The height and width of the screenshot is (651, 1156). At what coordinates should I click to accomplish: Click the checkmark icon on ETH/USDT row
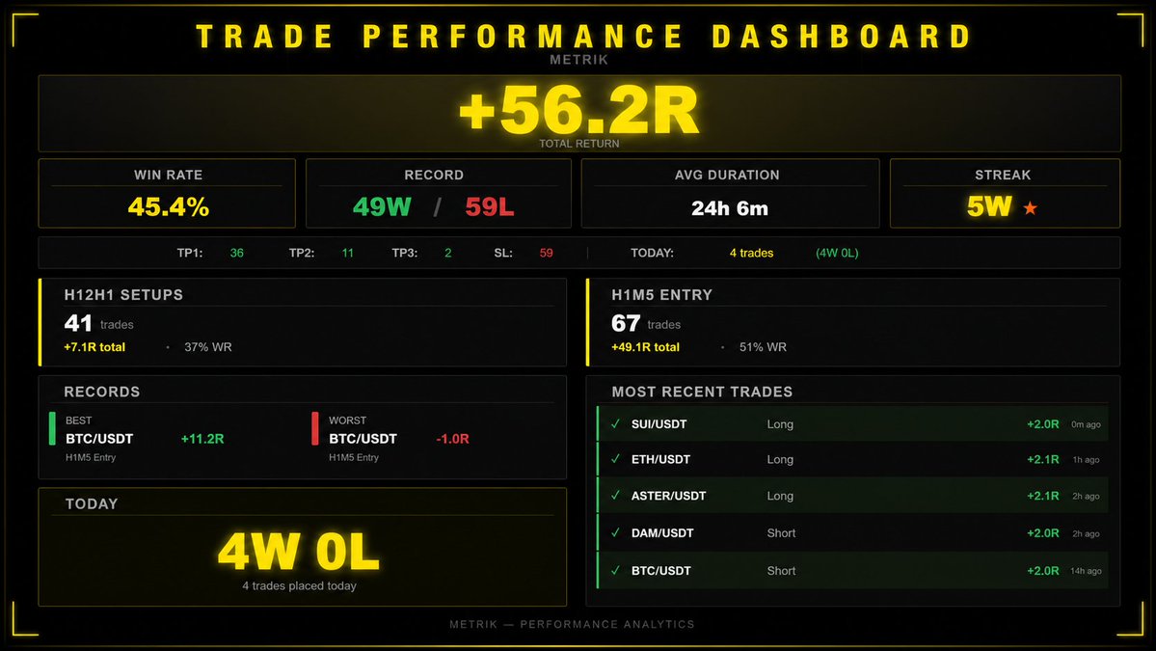point(615,458)
